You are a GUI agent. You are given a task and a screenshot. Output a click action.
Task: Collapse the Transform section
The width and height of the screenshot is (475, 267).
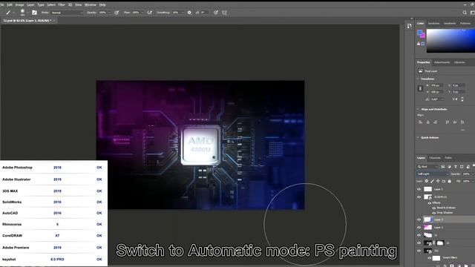[418, 79]
